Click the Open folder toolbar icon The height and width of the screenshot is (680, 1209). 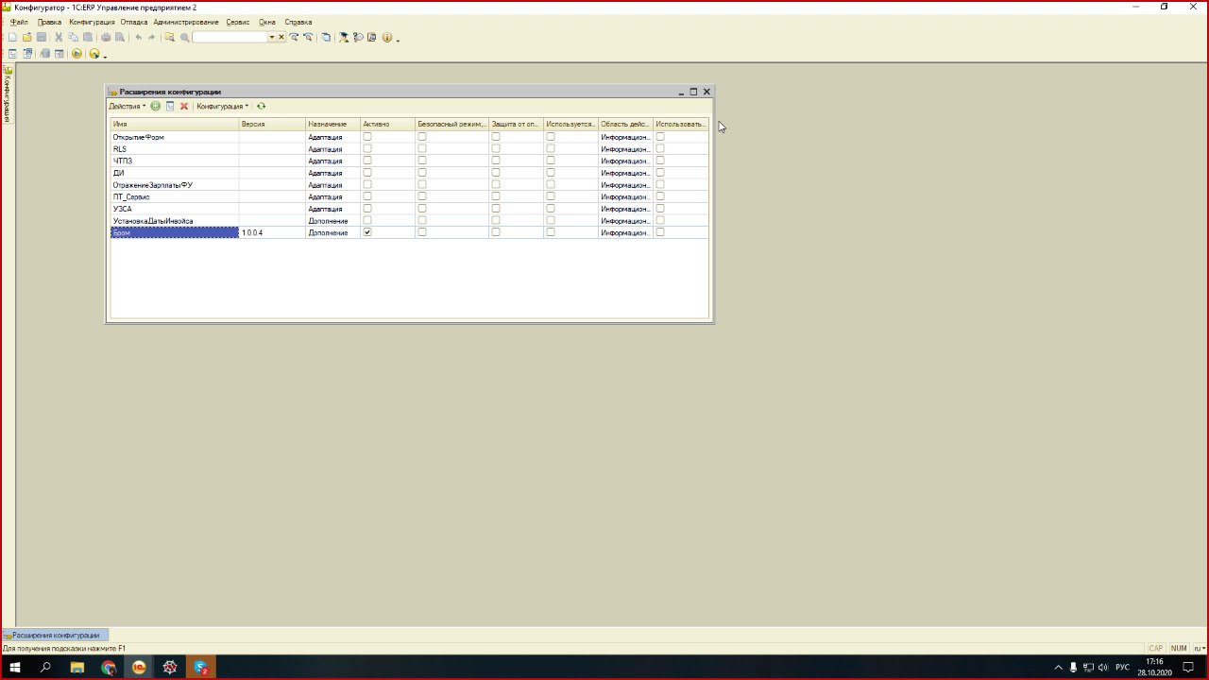click(x=26, y=37)
